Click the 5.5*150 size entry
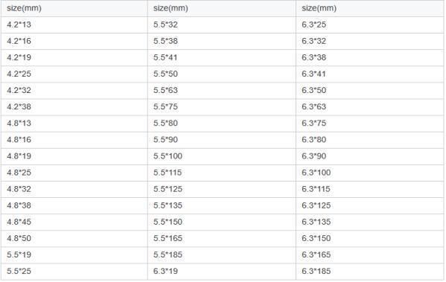This screenshot has height=282, width=446. [x=222, y=222]
